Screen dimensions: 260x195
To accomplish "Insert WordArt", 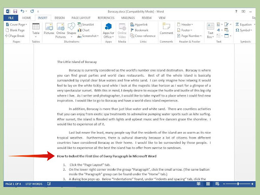I will click(219, 30).
